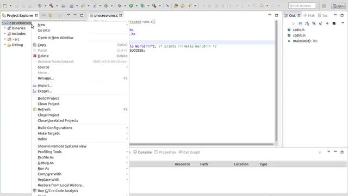Open the Outline view menu arrow

pyautogui.click(x=343, y=23)
